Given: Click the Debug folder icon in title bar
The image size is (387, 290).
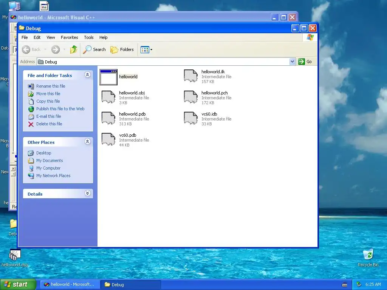Looking at the screenshot, I should [22, 28].
